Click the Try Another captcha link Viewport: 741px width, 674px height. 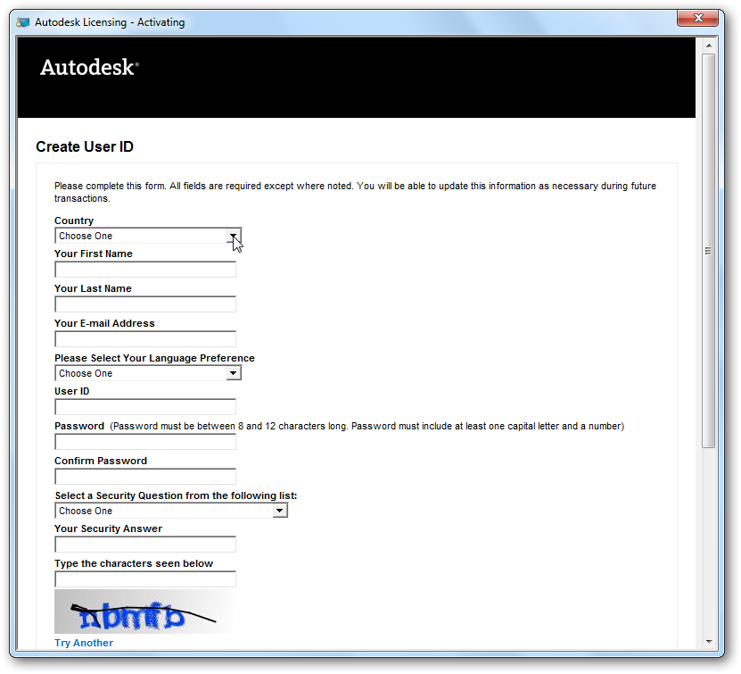pyautogui.click(x=84, y=643)
